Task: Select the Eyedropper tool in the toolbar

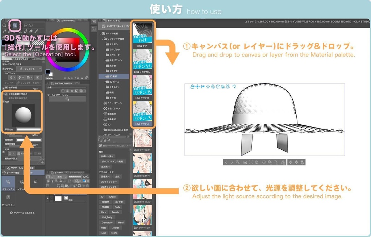Action: (x=37, y=31)
